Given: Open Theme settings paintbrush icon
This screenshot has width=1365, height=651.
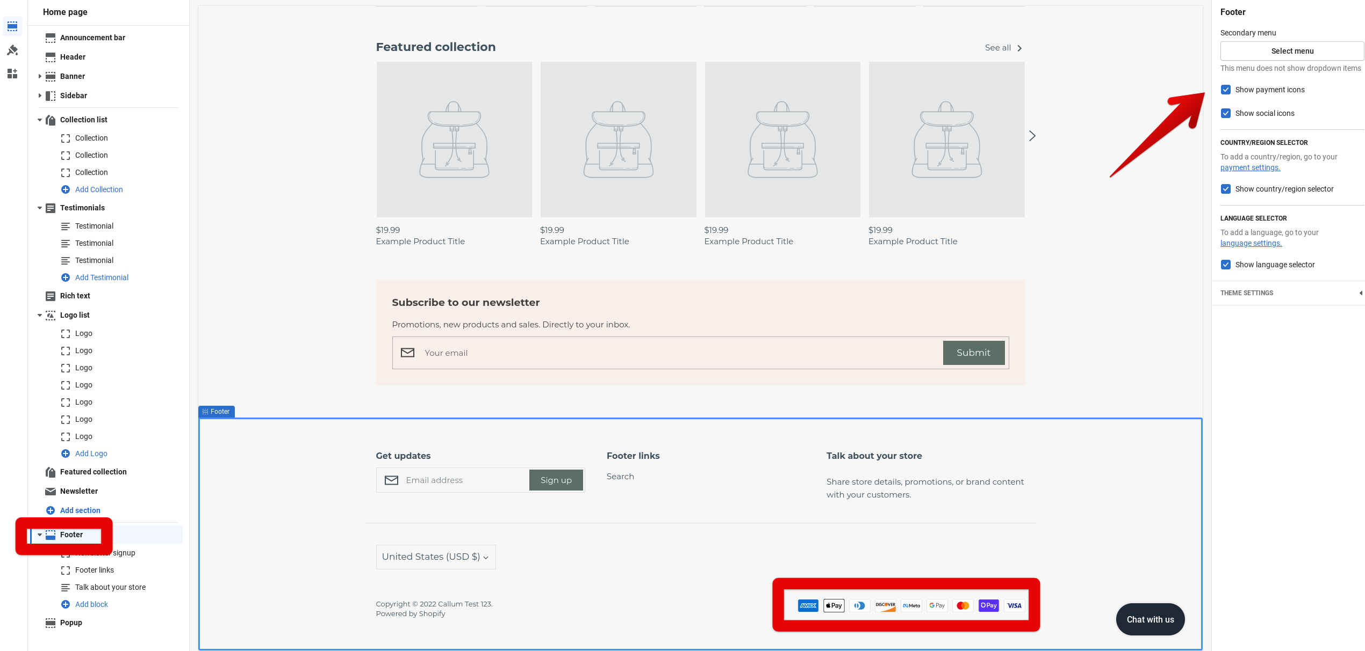Looking at the screenshot, I should [x=12, y=50].
